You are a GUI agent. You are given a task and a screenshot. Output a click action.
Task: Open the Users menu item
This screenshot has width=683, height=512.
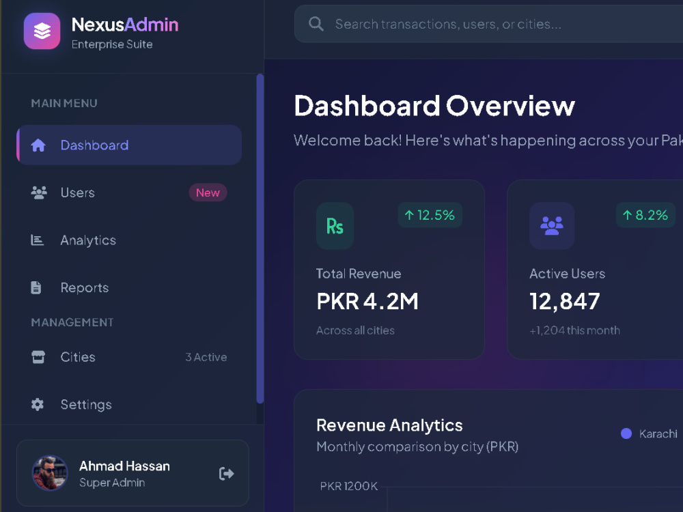129,193
